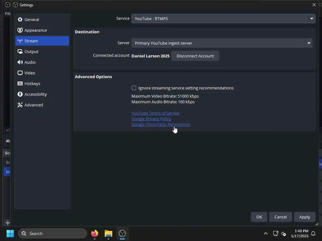
Task: Switch to the Hotkeys settings tab
Action: pos(42,83)
